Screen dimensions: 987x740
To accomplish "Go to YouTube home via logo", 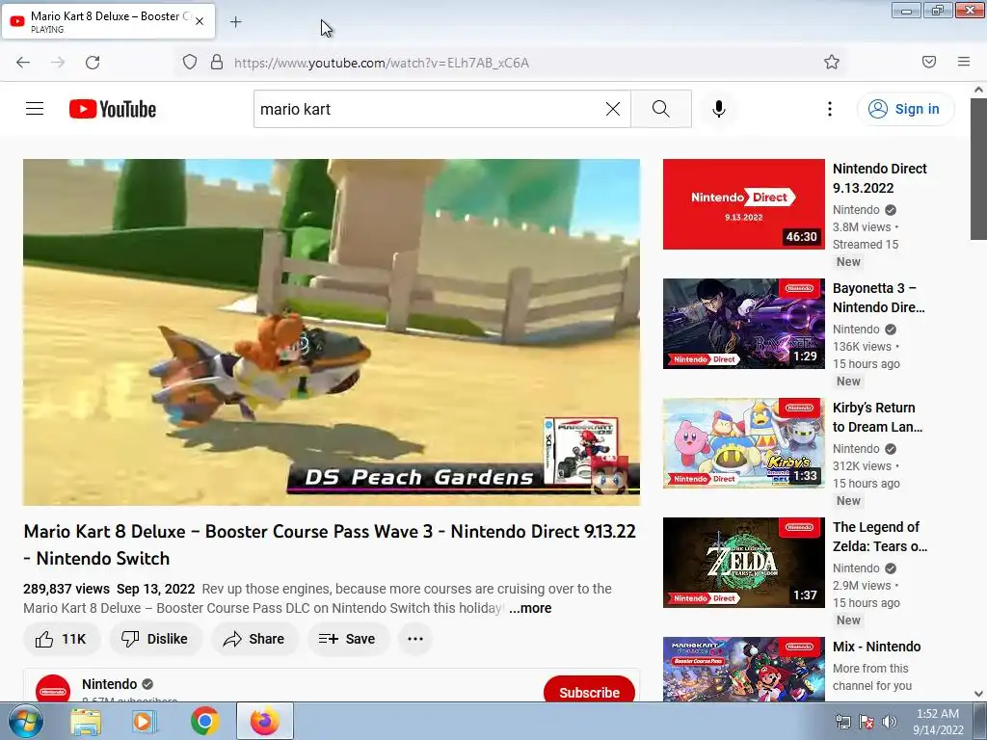I will (x=113, y=109).
